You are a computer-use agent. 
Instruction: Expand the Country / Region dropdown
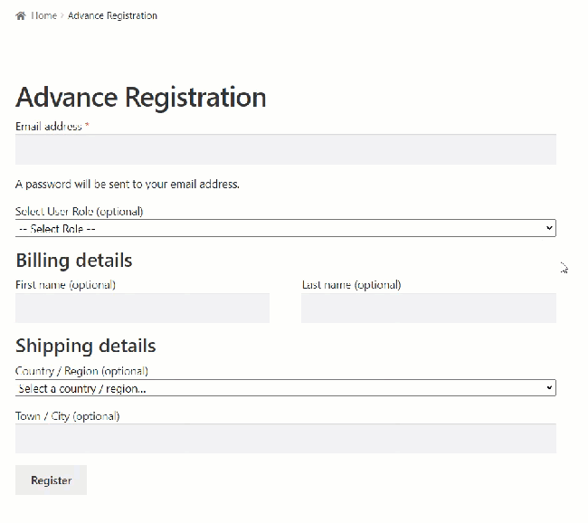271,388
